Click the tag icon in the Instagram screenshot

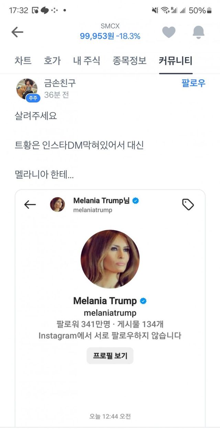(188, 204)
